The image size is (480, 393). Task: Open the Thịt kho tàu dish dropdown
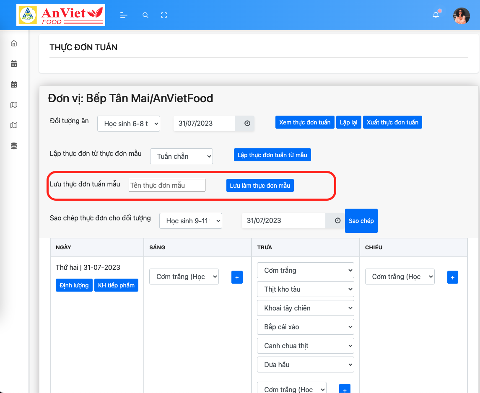click(305, 289)
